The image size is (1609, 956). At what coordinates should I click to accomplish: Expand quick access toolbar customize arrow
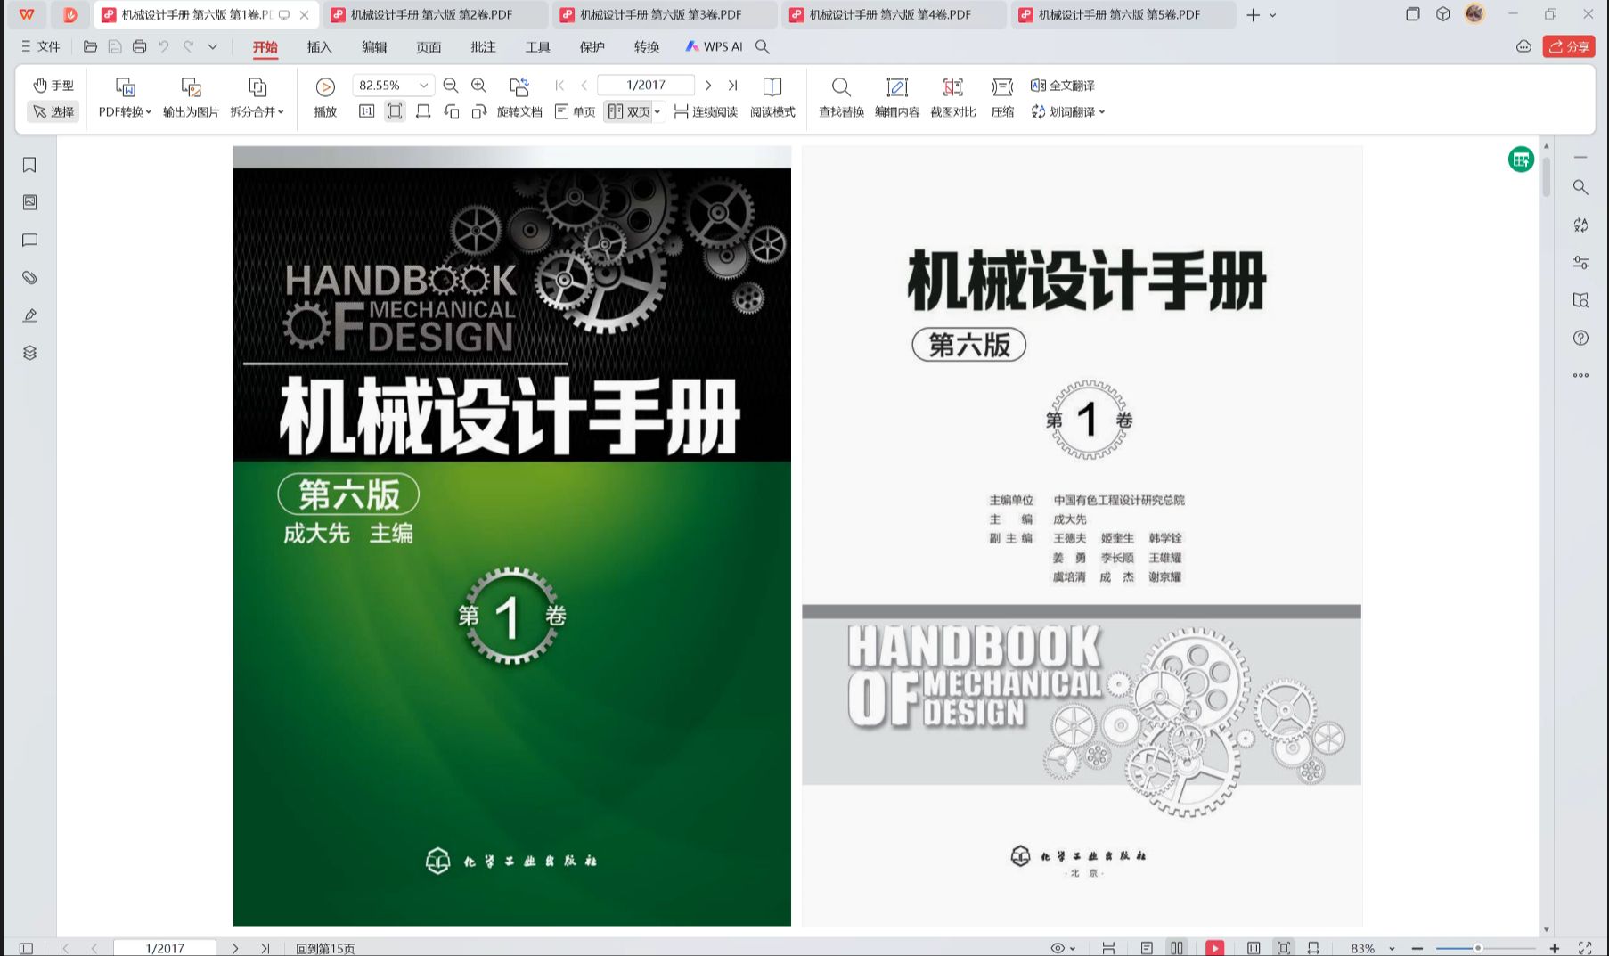tap(213, 46)
